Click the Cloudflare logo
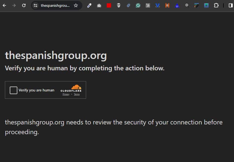Image resolution: width=234 pixels, height=162 pixels. coord(71,88)
